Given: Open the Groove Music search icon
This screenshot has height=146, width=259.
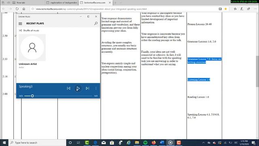Looking at the screenshot, I should [96, 24].
